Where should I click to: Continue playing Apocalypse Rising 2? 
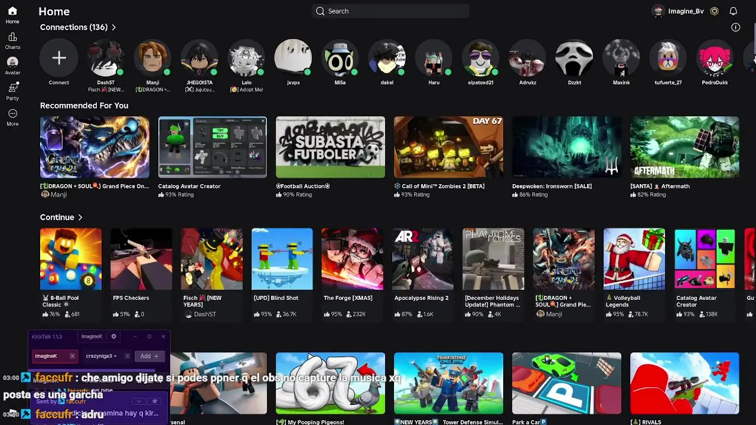pos(423,259)
